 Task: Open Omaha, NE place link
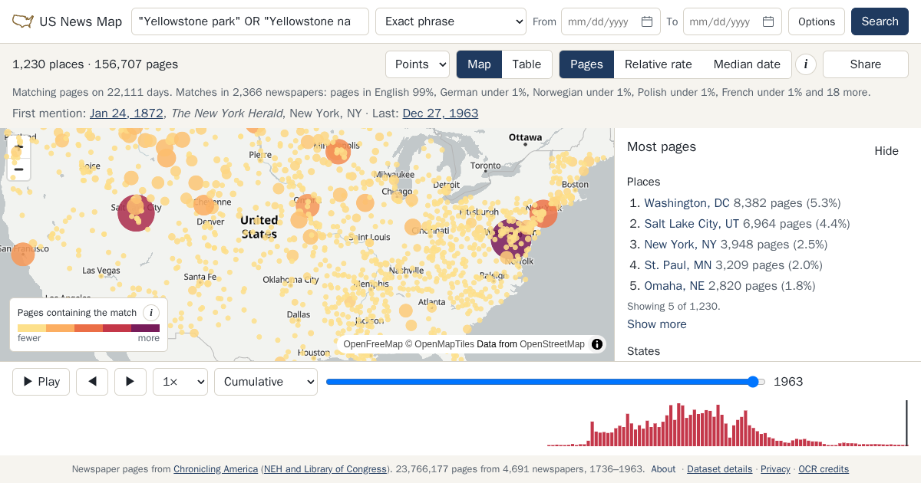coord(675,286)
